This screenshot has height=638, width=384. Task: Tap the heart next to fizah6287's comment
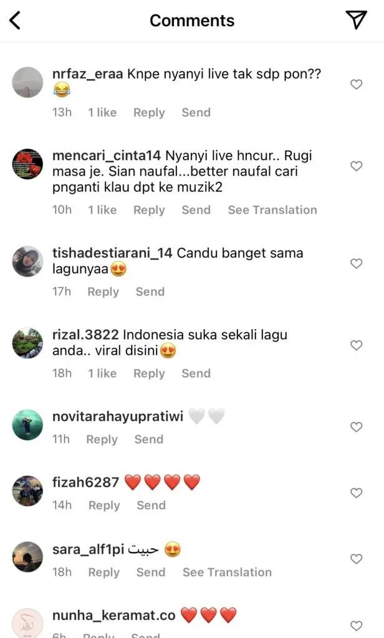coord(357,493)
